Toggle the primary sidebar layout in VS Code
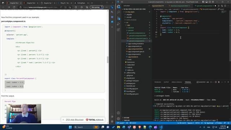 pyautogui.click(x=204, y=2)
